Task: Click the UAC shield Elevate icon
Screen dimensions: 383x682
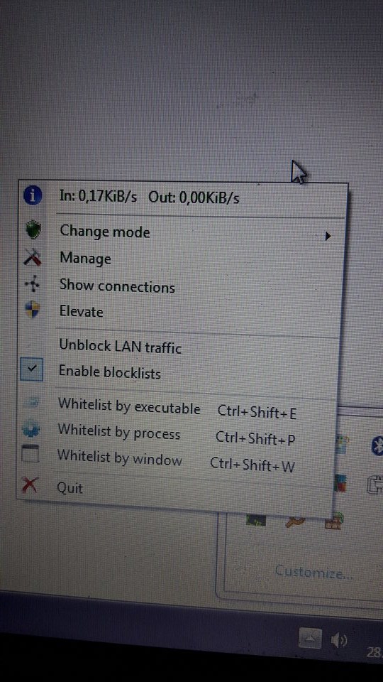Action: click(x=32, y=310)
